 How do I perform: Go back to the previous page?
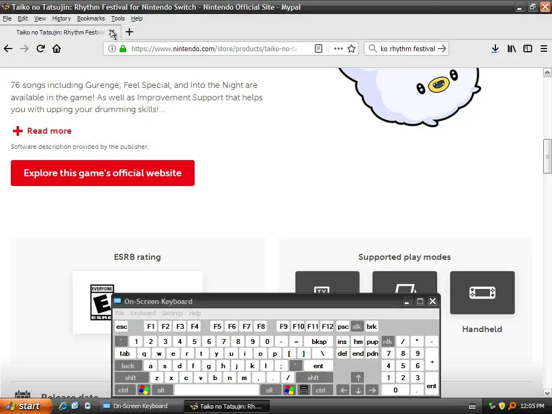[8, 49]
